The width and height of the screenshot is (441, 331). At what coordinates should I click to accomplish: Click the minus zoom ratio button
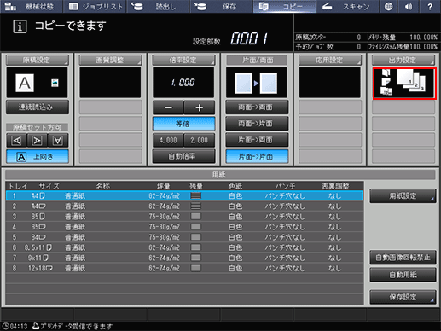168,107
